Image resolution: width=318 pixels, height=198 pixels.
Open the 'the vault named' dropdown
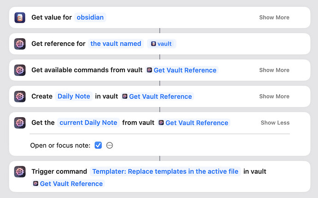tap(116, 44)
